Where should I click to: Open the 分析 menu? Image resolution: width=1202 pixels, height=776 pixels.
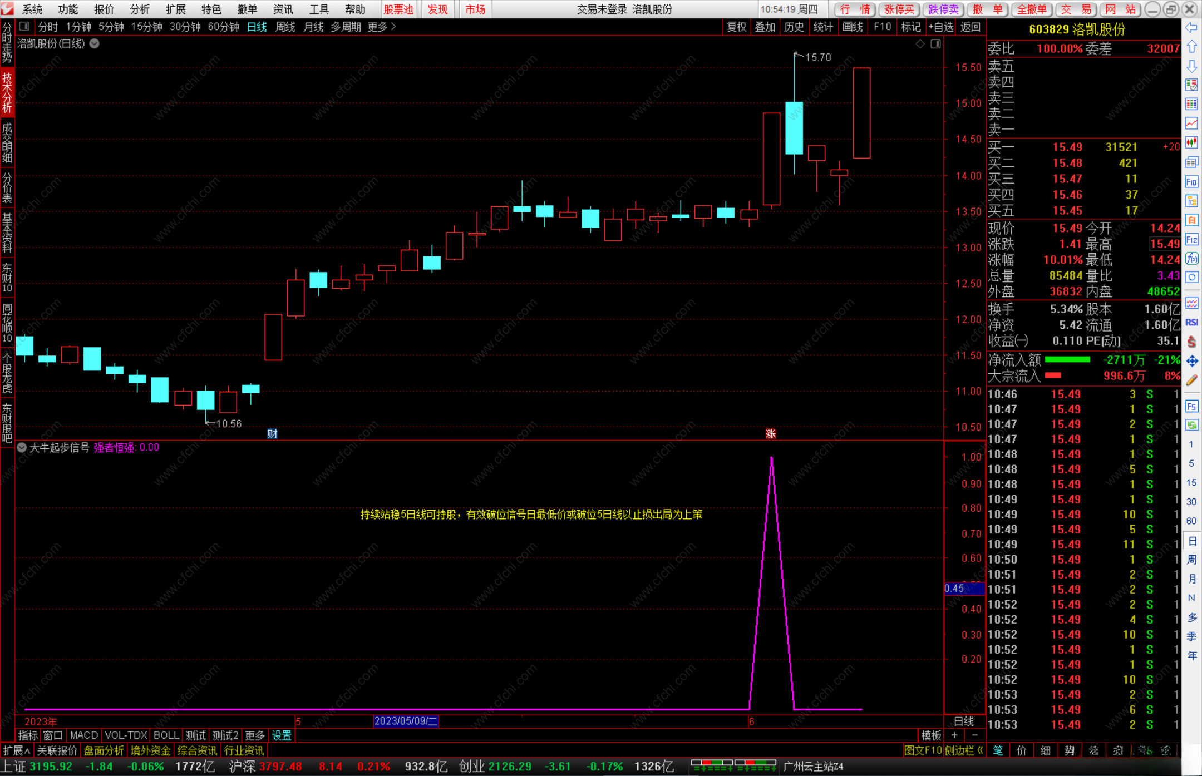coord(140,9)
